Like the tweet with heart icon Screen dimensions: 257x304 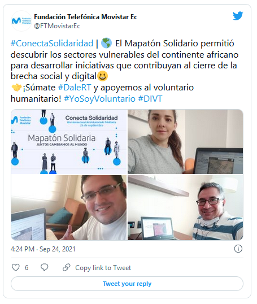click(15, 267)
